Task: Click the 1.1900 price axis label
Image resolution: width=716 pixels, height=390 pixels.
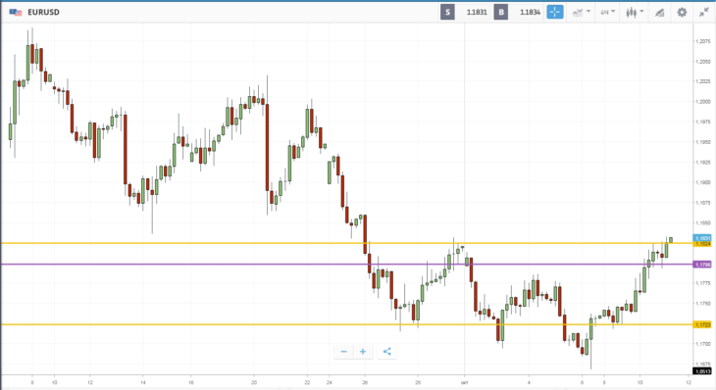Action: tap(703, 182)
